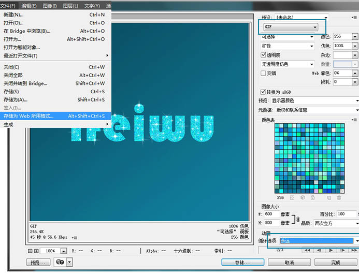This screenshot has width=359, height=274.
Task: Open the 可选择 color reduction dropdown
Action: 288,37
